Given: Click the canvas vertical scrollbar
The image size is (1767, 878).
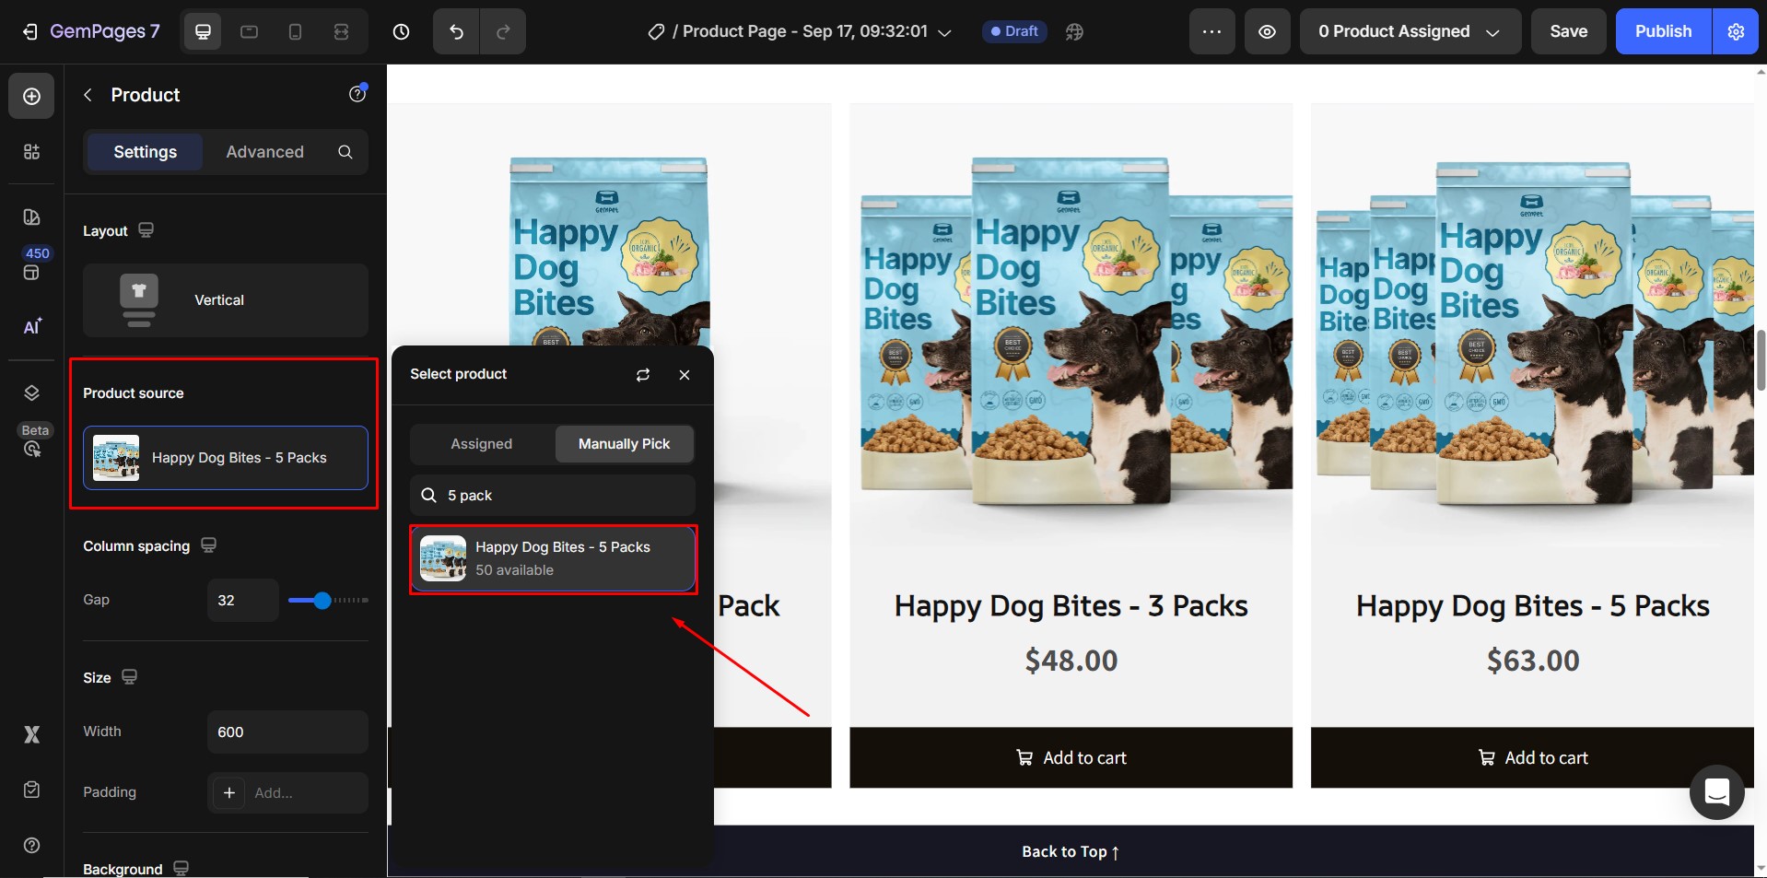Looking at the screenshot, I should 1761,361.
